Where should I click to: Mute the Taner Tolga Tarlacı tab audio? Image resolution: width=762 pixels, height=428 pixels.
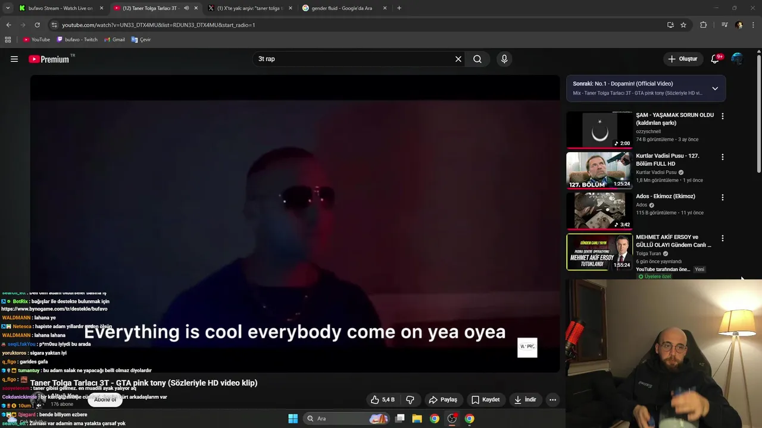tap(186, 8)
